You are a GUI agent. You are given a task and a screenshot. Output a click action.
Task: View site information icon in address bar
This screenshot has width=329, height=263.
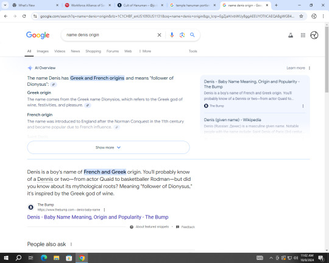(x=35, y=16)
